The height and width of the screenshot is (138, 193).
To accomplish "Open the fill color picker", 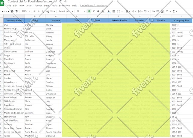I will coord(109,11).
